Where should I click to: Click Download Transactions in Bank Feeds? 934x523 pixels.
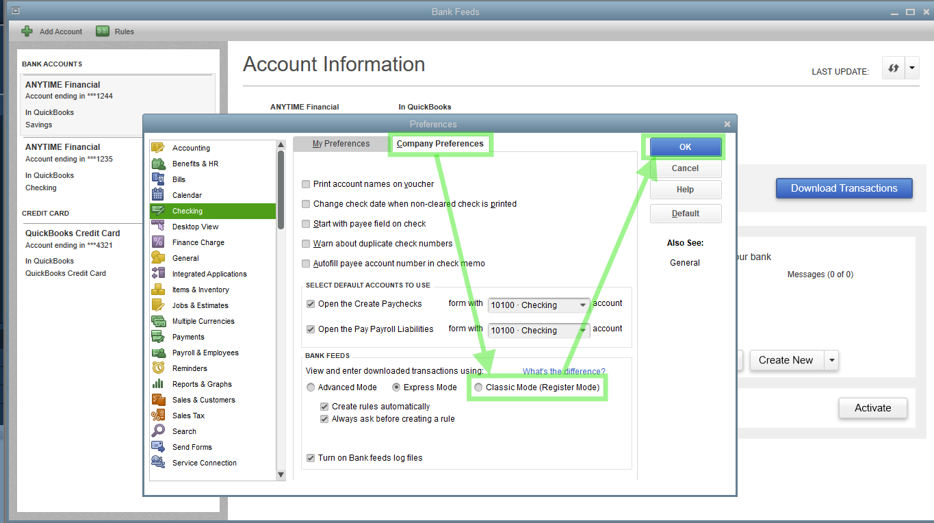coord(844,188)
